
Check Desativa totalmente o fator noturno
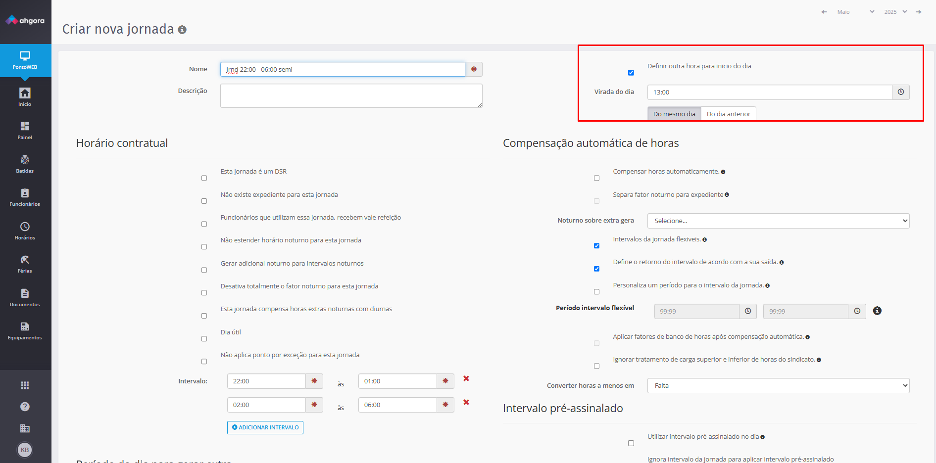coord(204,293)
